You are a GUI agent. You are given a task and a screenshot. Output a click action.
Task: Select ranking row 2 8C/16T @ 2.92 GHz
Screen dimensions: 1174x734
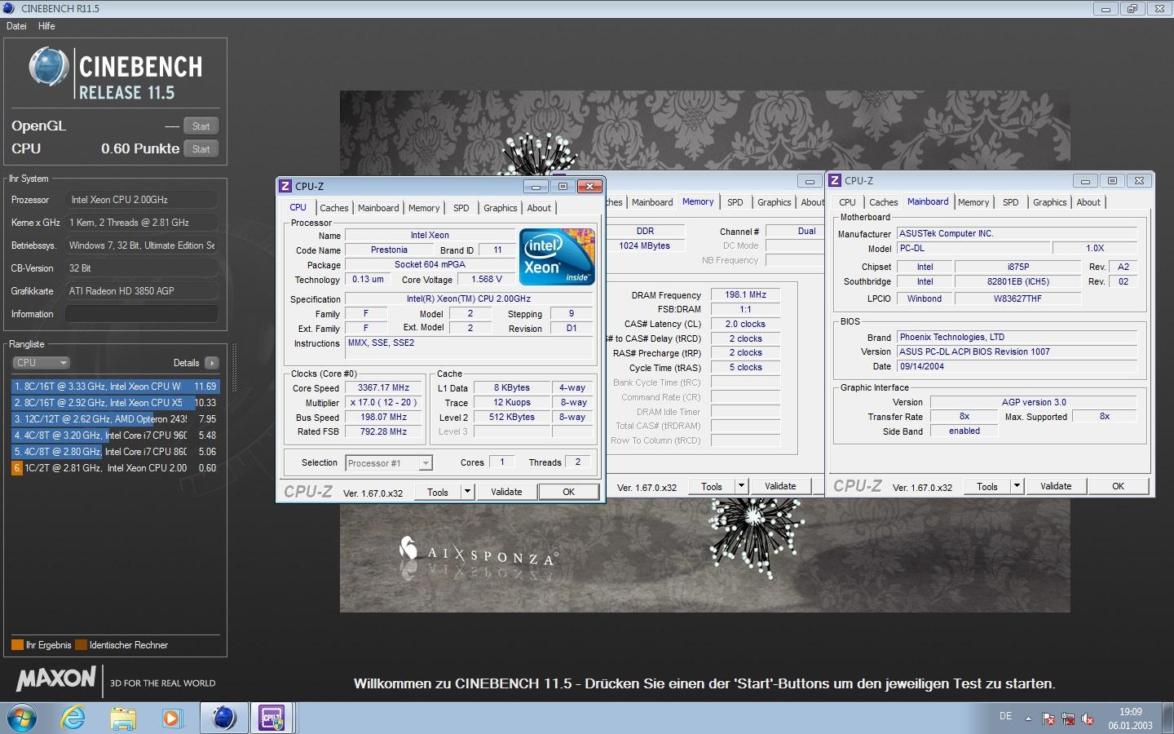click(x=115, y=403)
